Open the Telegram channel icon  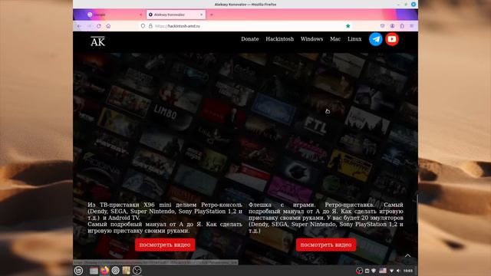375,39
